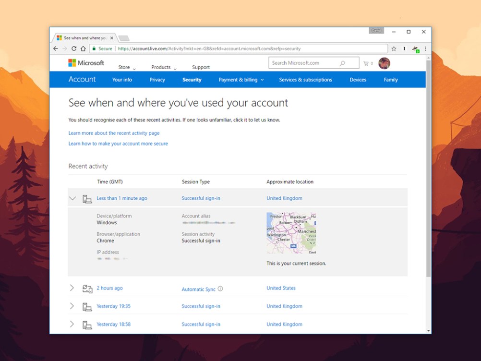Switch to the Privacy tab
Image resolution: width=481 pixels, height=361 pixels.
coord(157,80)
